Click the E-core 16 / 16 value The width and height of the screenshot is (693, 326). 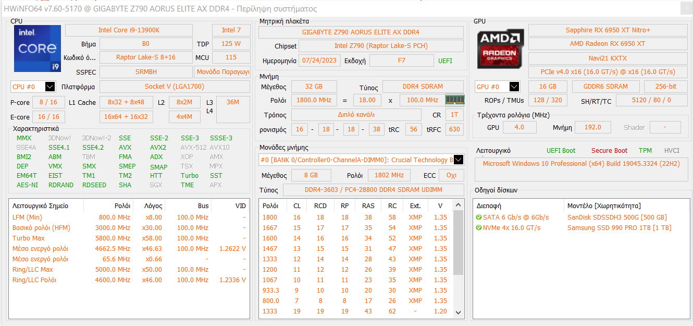pos(48,117)
